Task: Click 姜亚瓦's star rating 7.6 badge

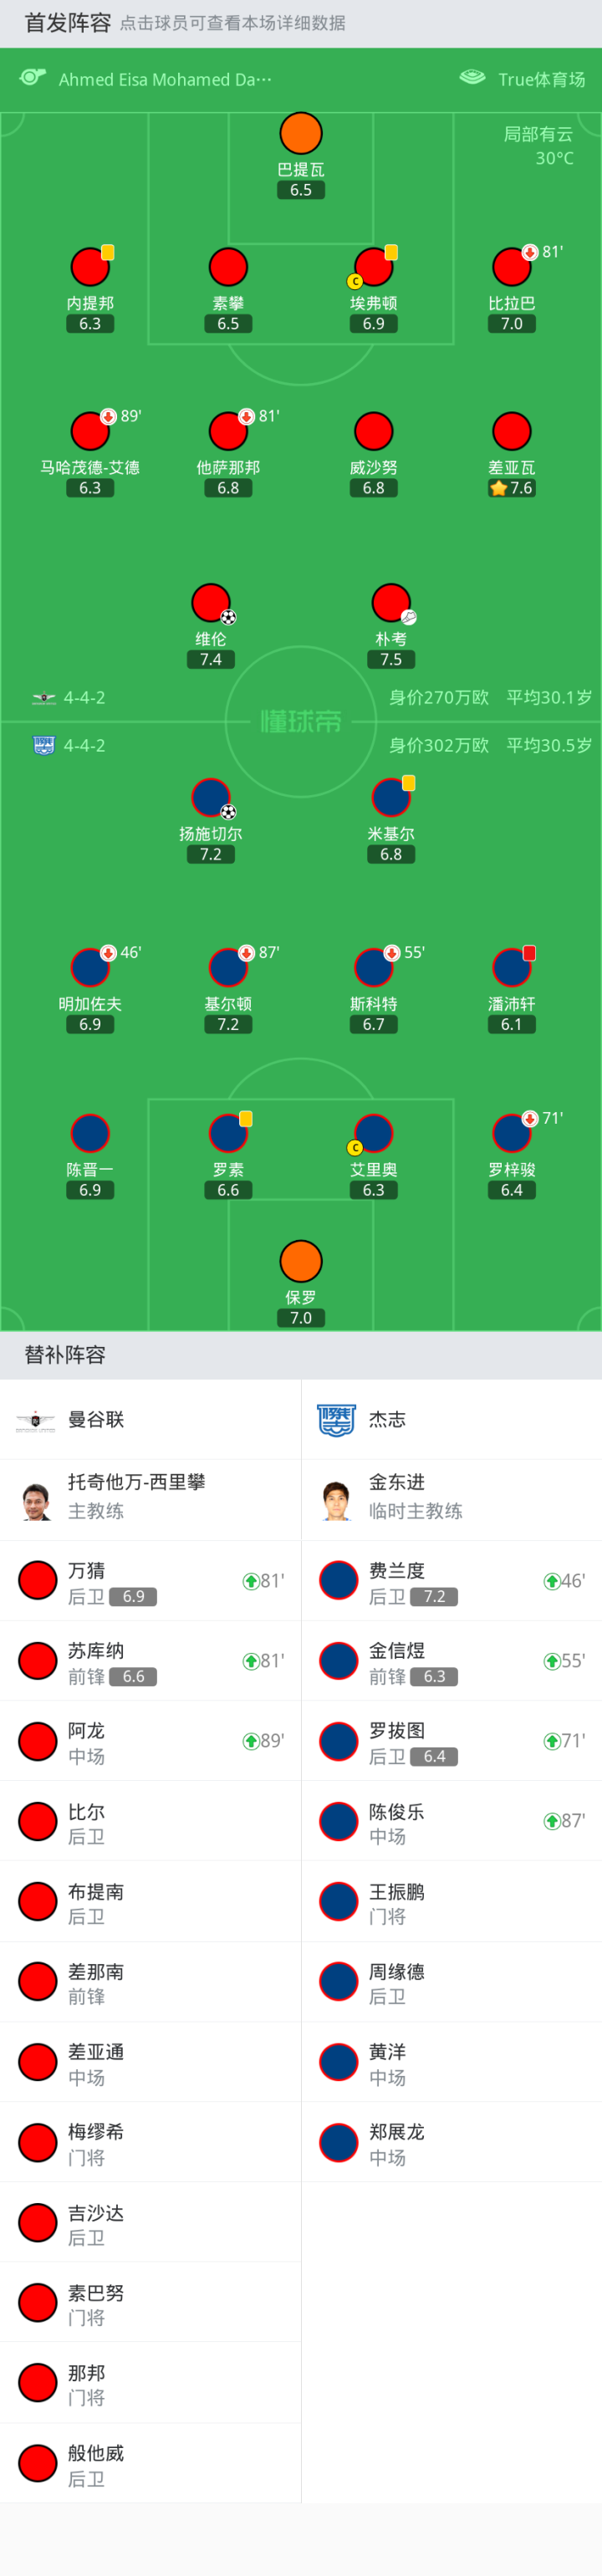Action: click(x=511, y=488)
